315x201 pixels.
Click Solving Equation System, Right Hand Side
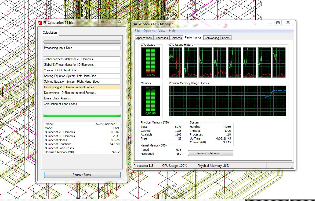[82, 82]
